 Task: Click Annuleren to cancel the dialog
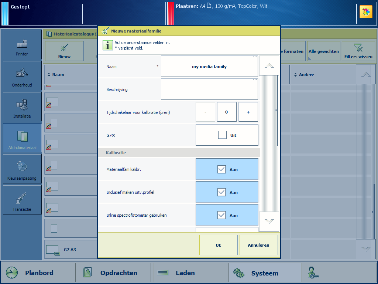click(258, 245)
